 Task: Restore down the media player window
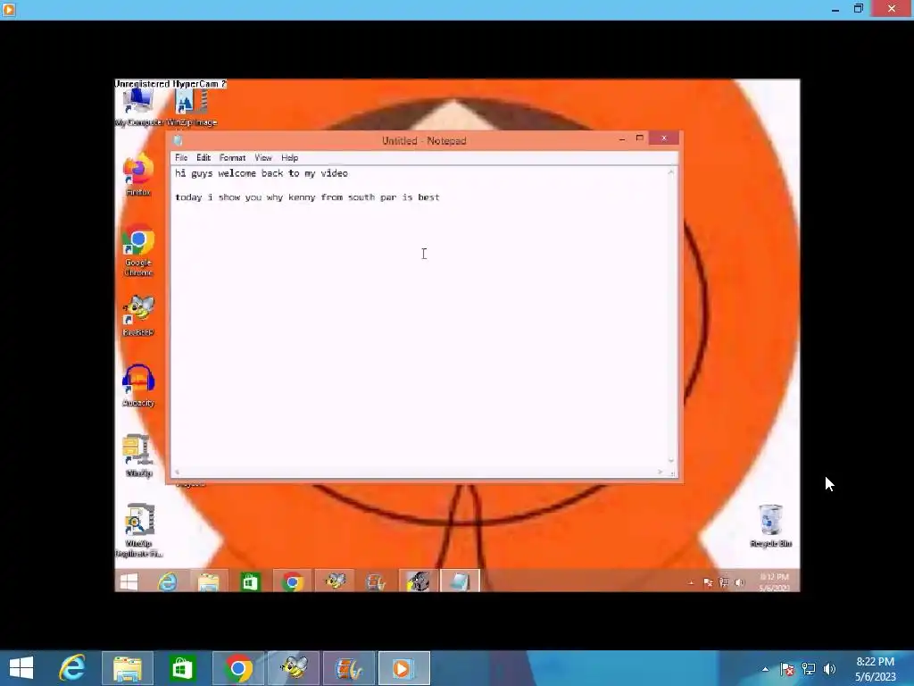(859, 9)
